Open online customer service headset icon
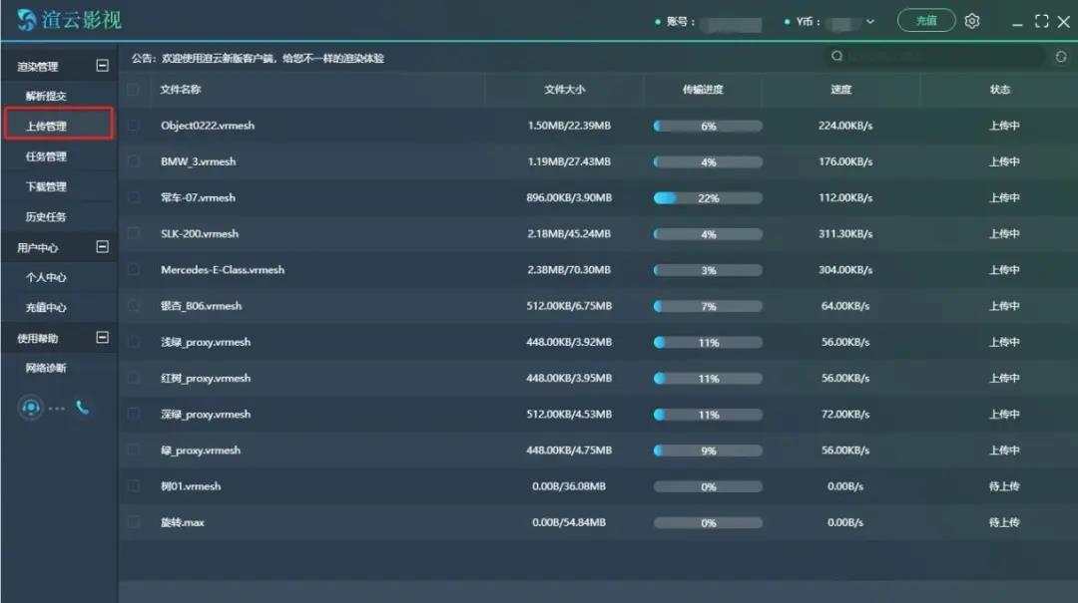Image resolution: width=1078 pixels, height=603 pixels. (30, 408)
